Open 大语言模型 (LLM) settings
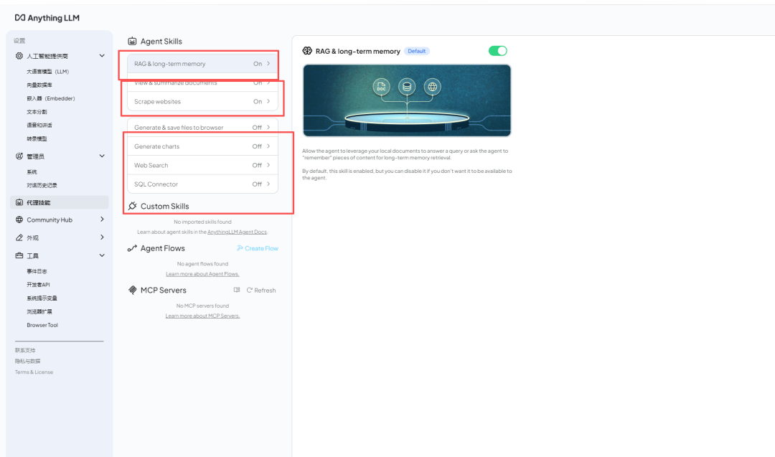Image resolution: width=775 pixels, height=457 pixels. click(x=47, y=72)
